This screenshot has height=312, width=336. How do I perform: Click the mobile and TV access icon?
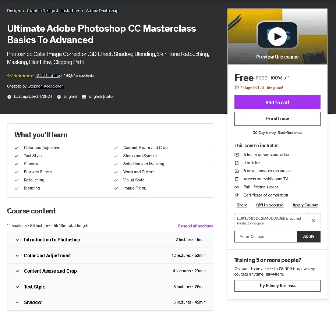[237, 179]
